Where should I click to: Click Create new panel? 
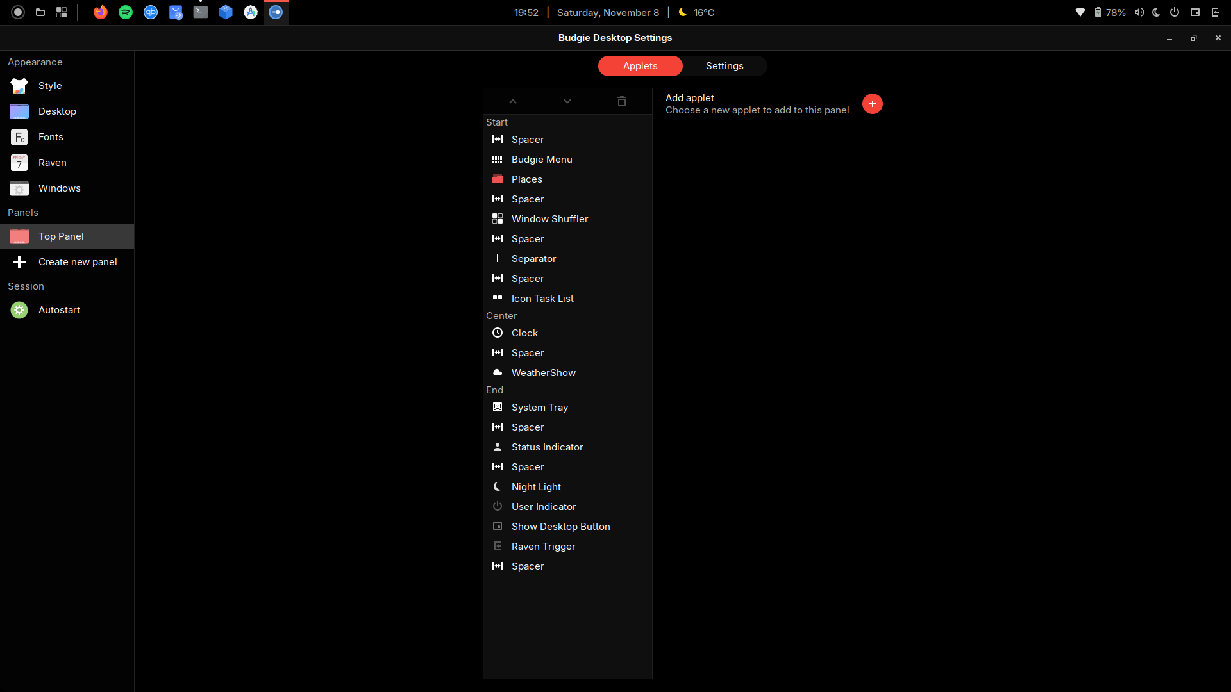pyautogui.click(x=77, y=262)
